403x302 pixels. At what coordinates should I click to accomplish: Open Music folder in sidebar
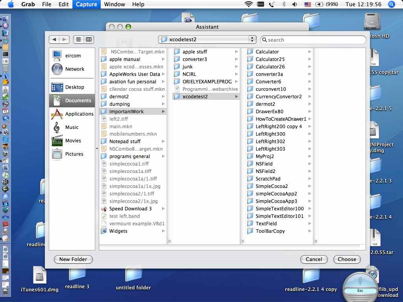click(72, 127)
